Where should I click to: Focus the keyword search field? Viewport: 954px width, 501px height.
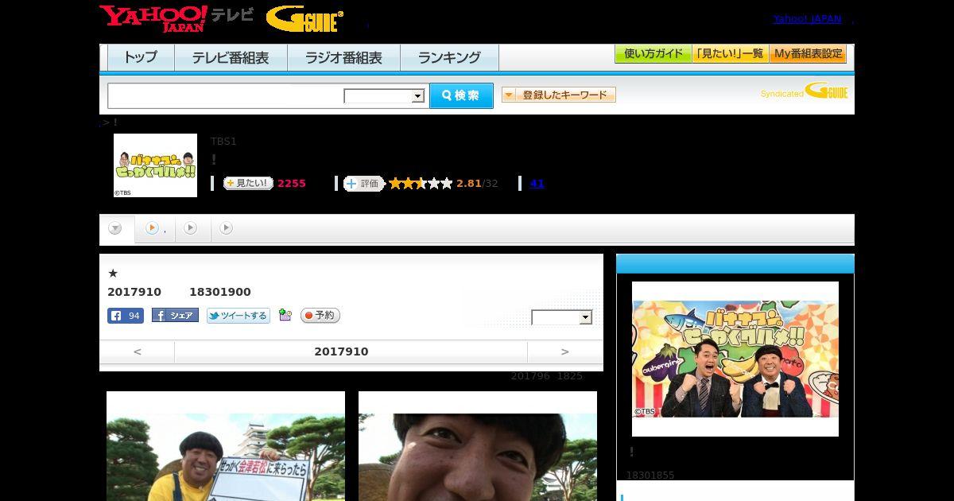225,95
